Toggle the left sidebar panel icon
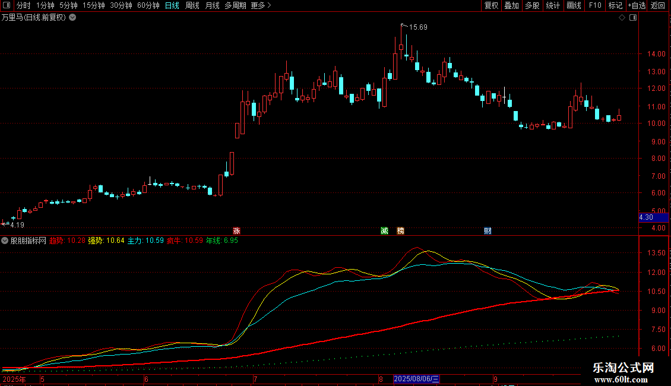Image resolution: width=671 pixels, height=386 pixels. pos(7,5)
